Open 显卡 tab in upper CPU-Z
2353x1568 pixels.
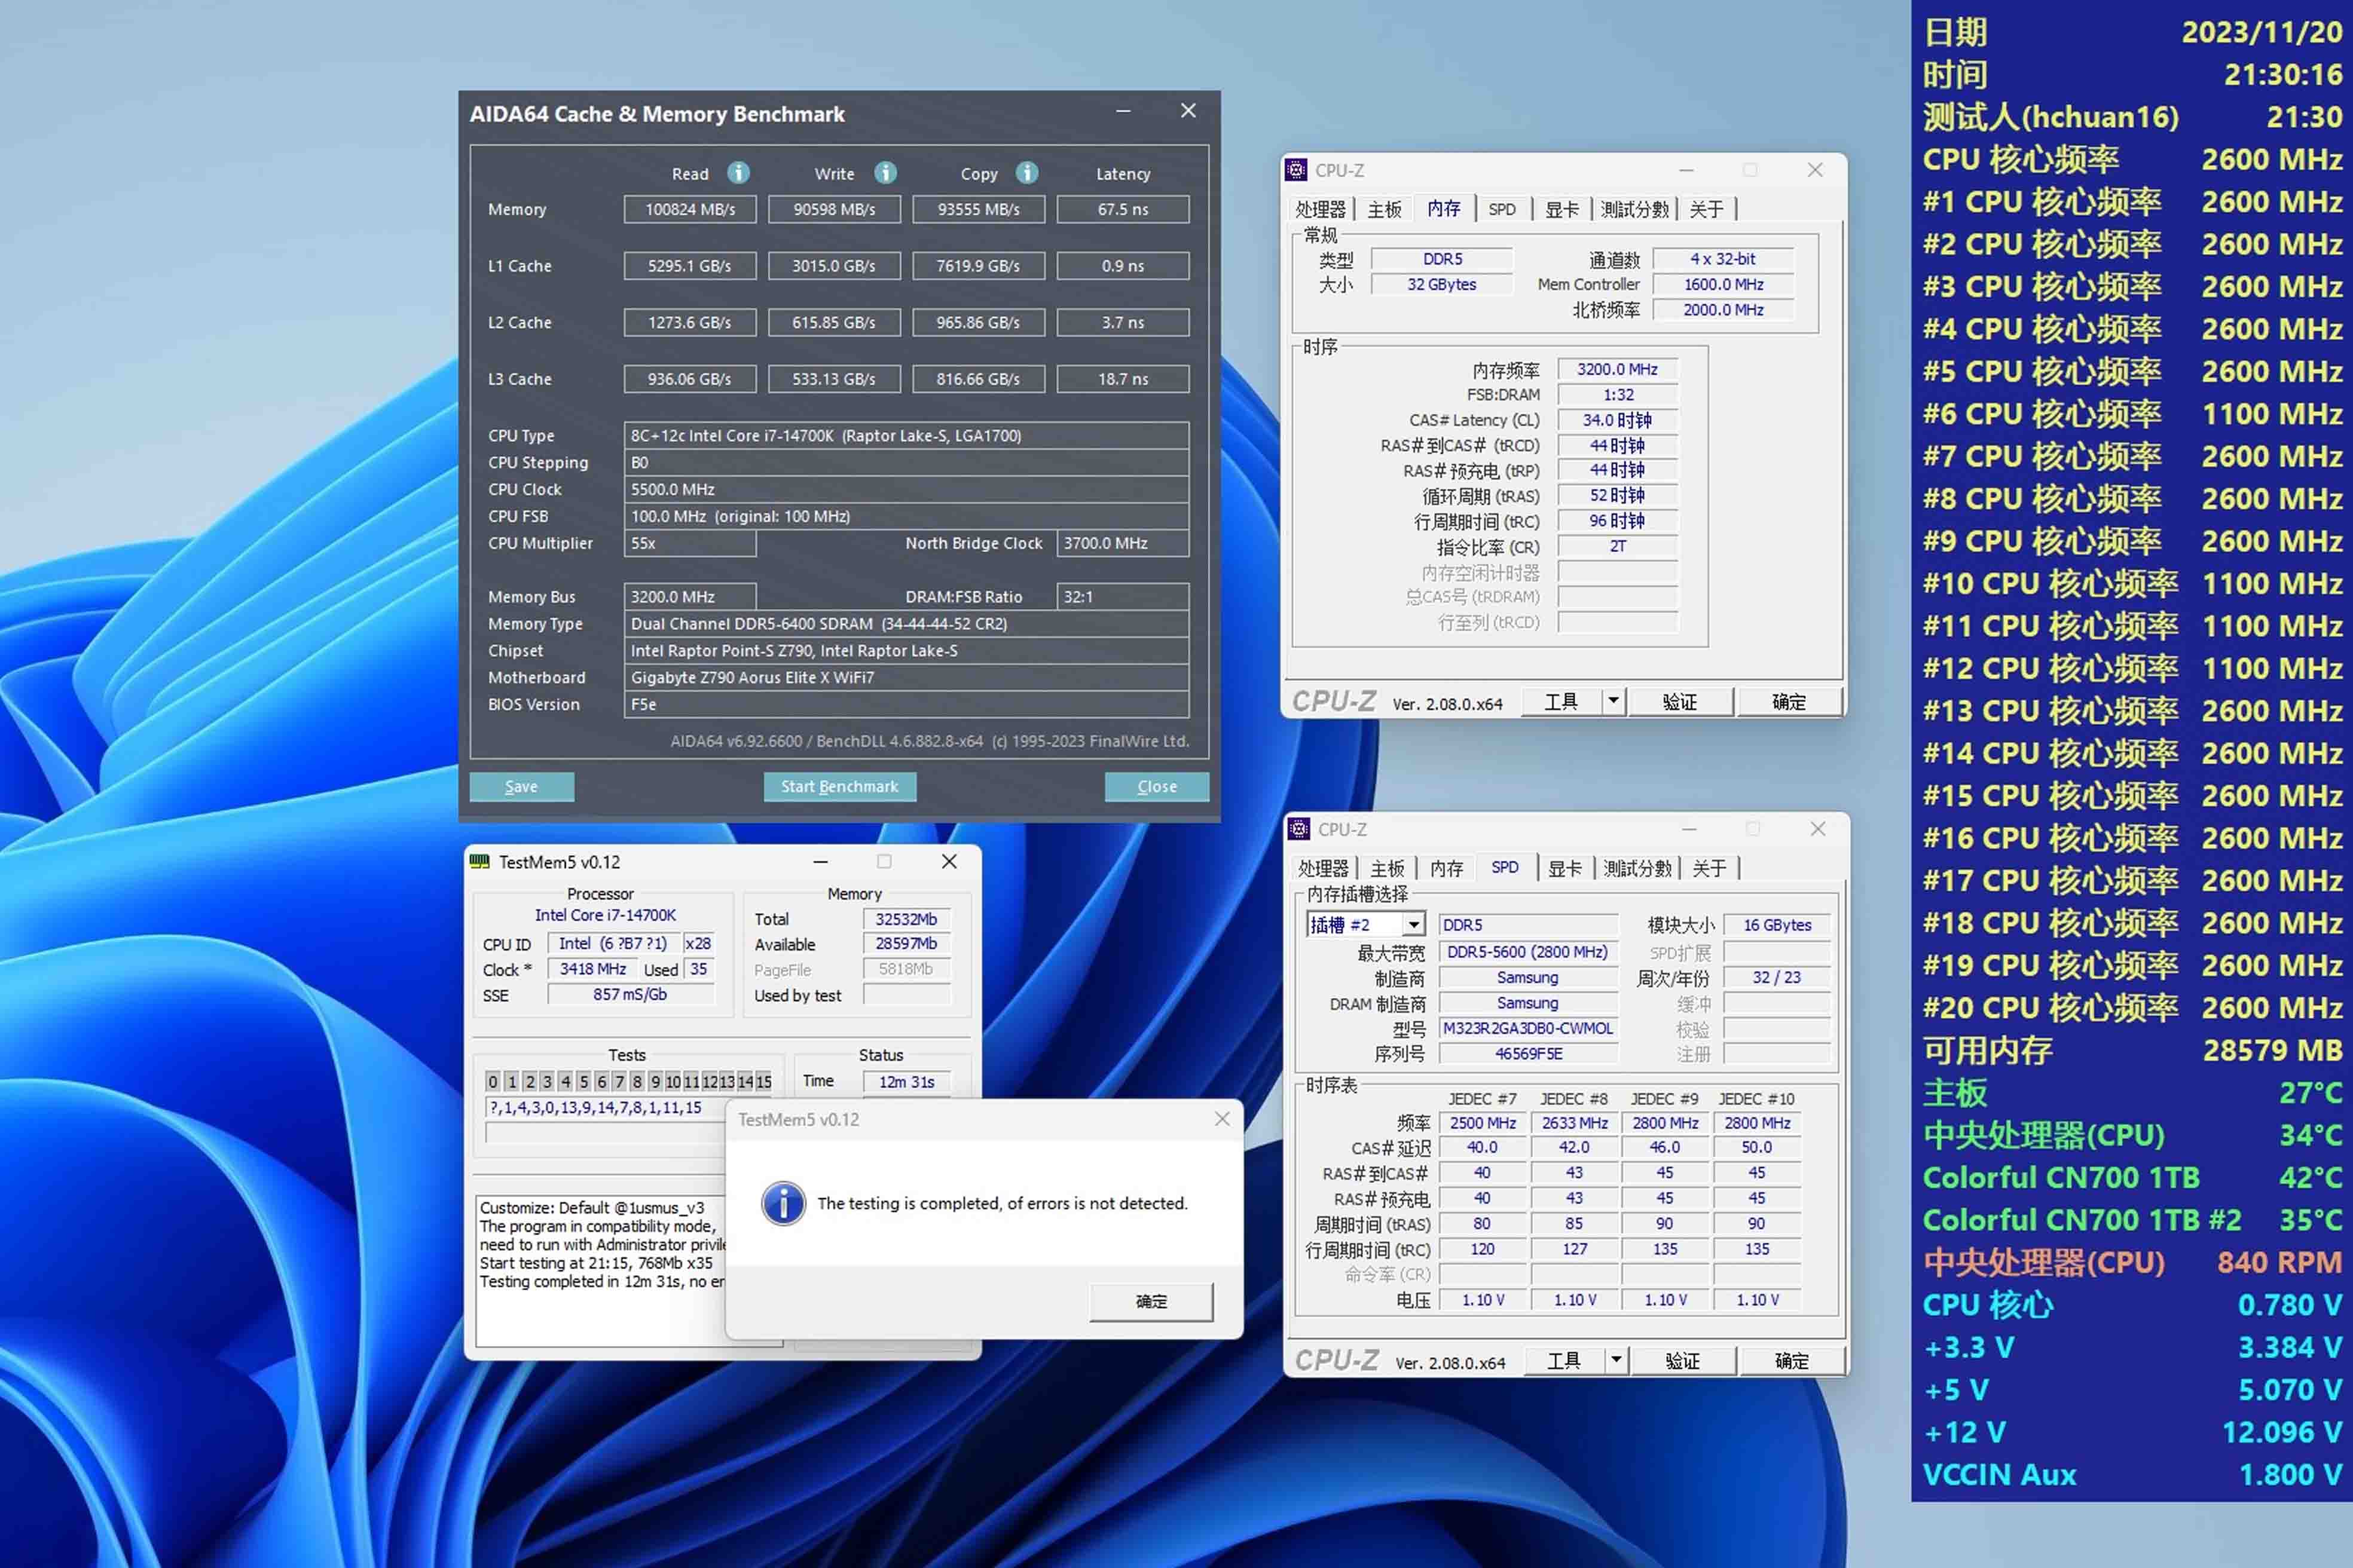1561,209
